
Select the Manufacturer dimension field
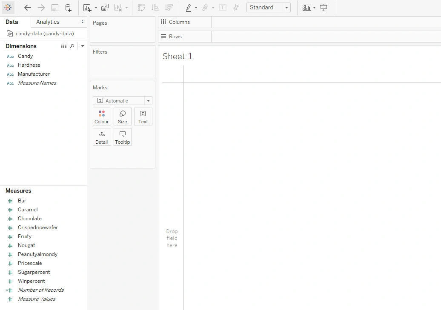tap(34, 74)
